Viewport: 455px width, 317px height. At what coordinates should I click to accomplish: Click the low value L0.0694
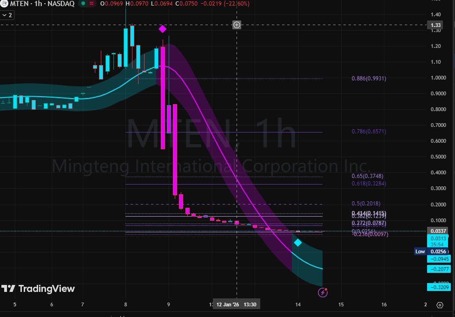(162, 4)
